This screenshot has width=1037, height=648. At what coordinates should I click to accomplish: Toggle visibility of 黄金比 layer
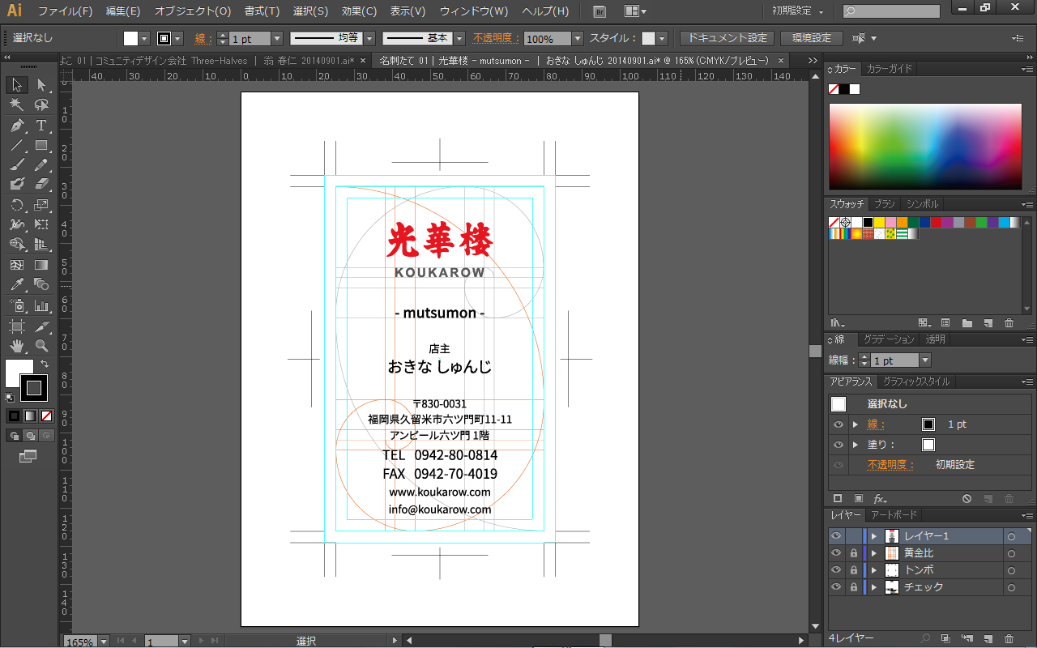(836, 553)
